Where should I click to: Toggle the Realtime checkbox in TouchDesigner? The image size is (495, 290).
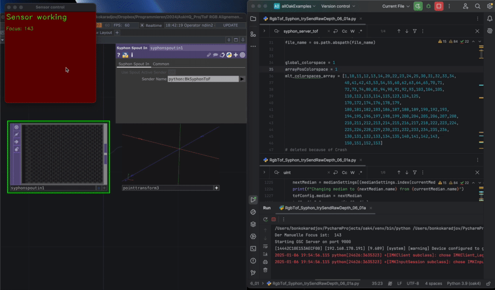143,25
